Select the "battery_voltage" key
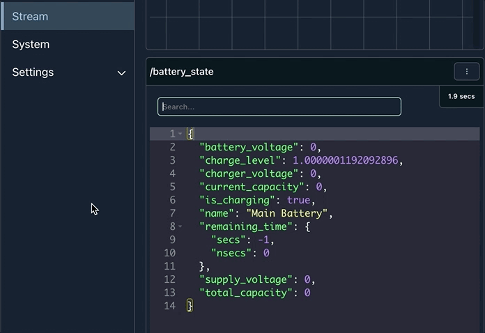This screenshot has height=333, width=485. coord(249,147)
